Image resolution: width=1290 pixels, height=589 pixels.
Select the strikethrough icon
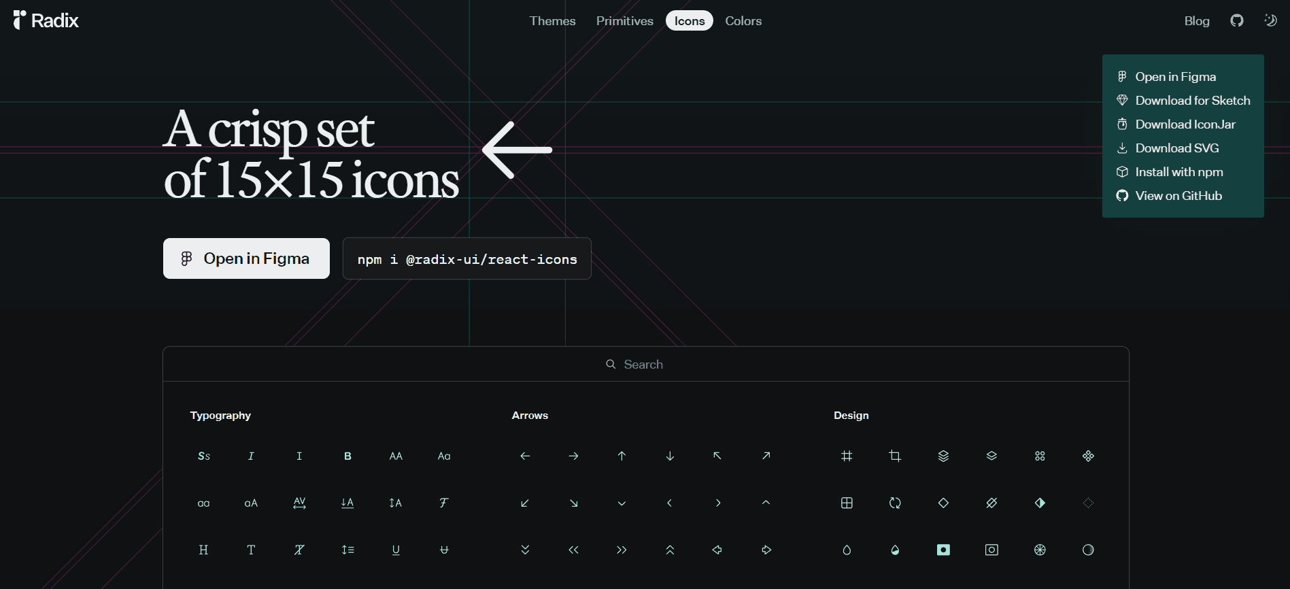pyautogui.click(x=444, y=550)
